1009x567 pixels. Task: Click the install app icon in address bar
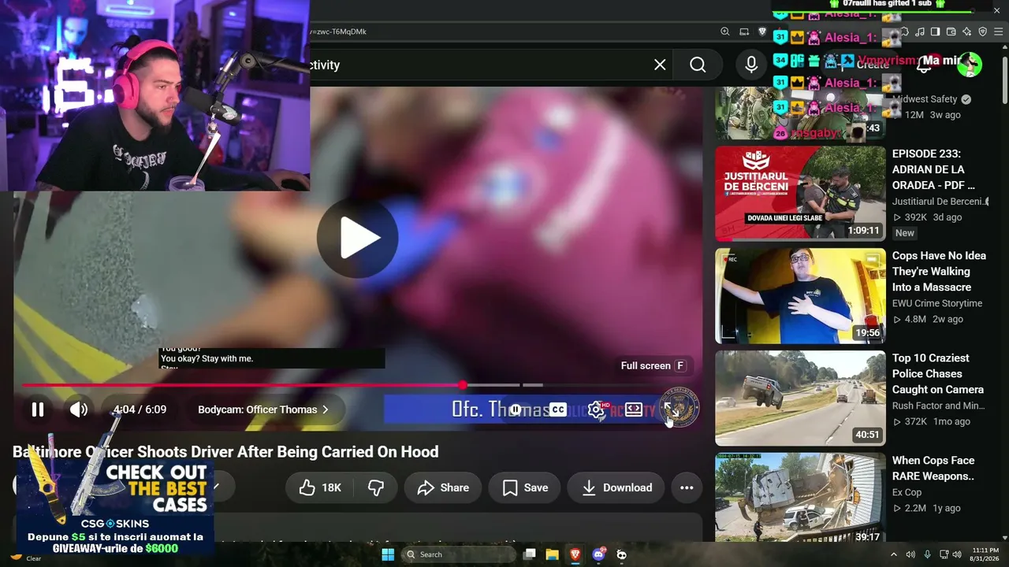pos(744,31)
